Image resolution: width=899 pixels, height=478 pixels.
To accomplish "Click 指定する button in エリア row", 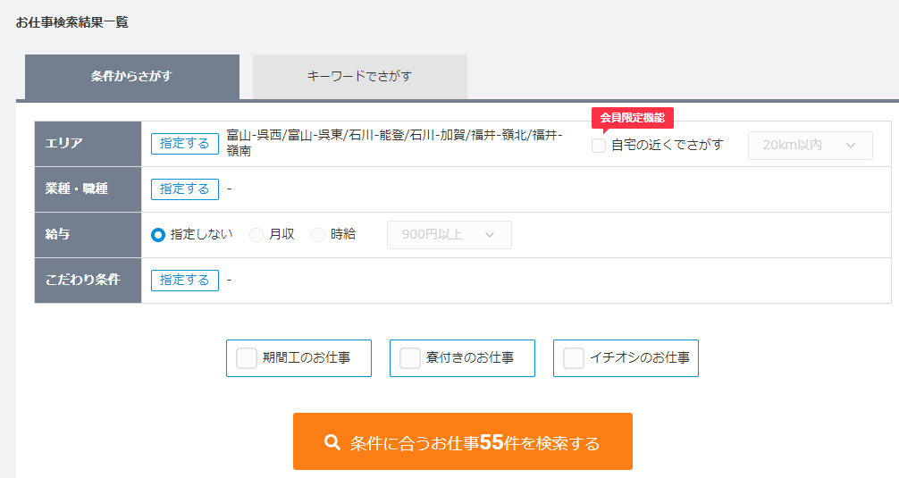I will (x=185, y=144).
